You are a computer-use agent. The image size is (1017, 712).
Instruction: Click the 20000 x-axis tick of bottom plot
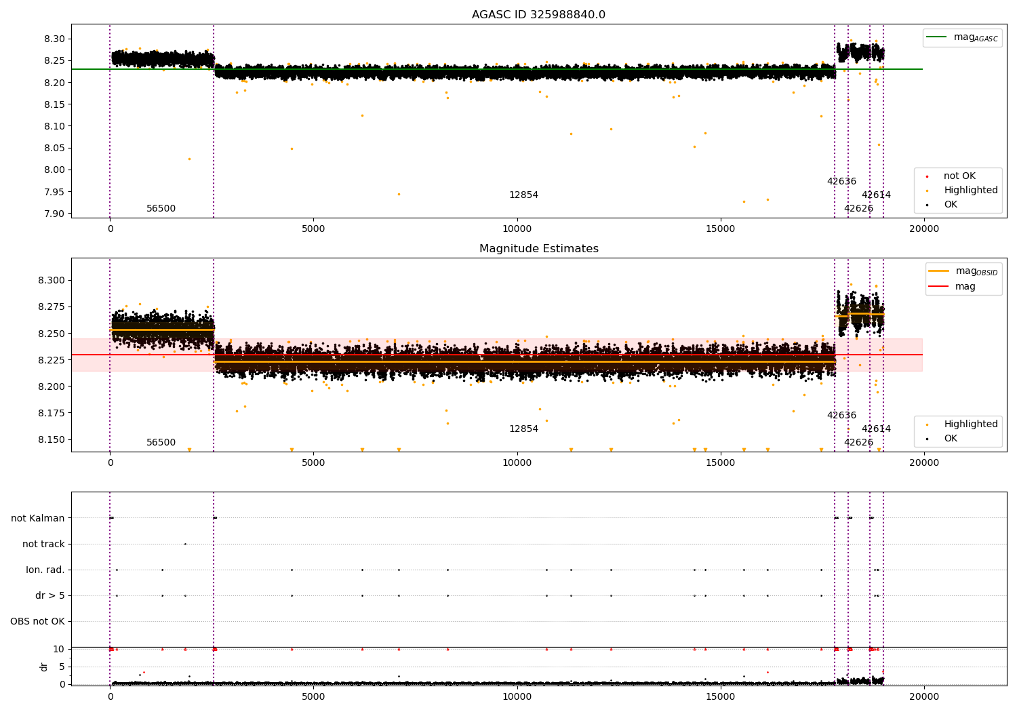(923, 696)
